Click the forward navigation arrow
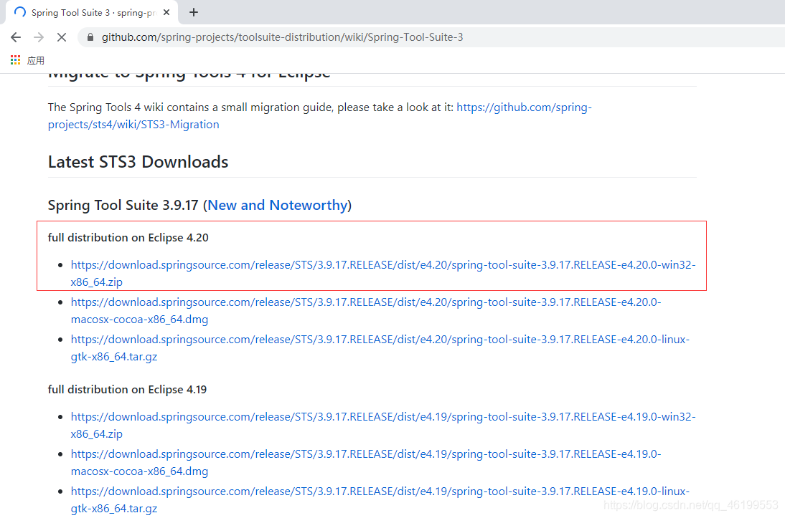 tap(39, 37)
